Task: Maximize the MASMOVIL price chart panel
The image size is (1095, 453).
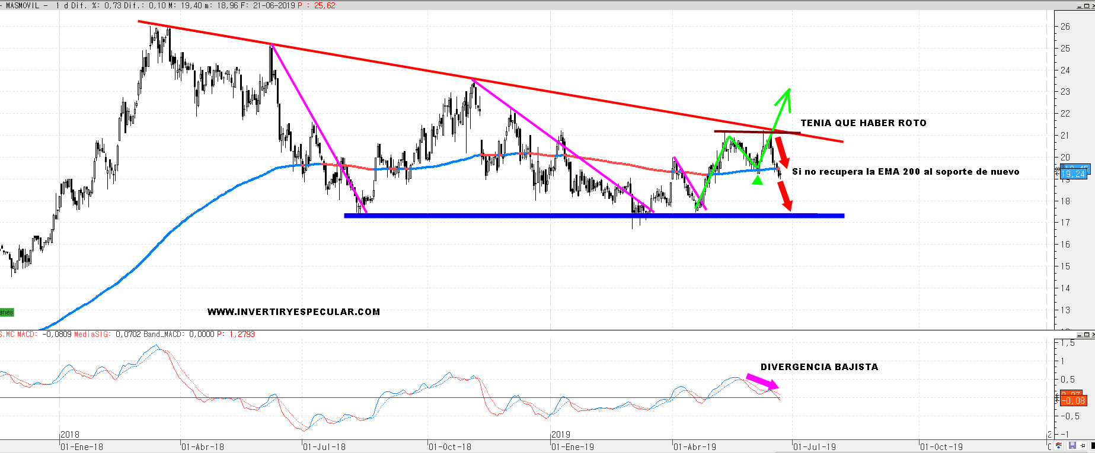Action: click(1086, 5)
